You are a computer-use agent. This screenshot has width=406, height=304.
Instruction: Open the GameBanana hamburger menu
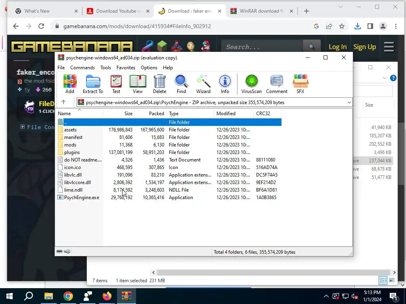tap(389, 47)
